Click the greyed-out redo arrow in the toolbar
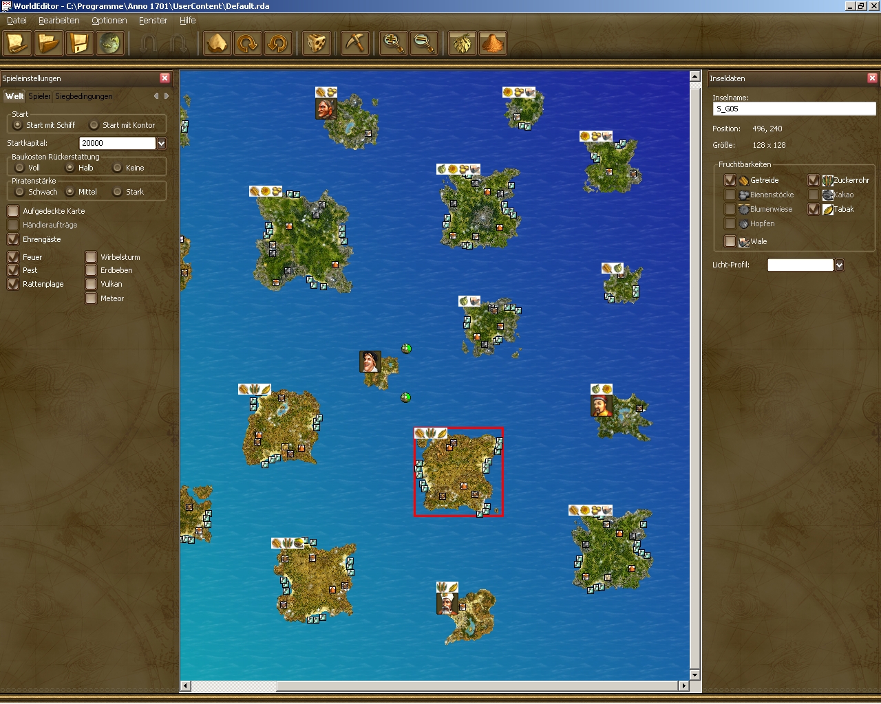 point(178,44)
